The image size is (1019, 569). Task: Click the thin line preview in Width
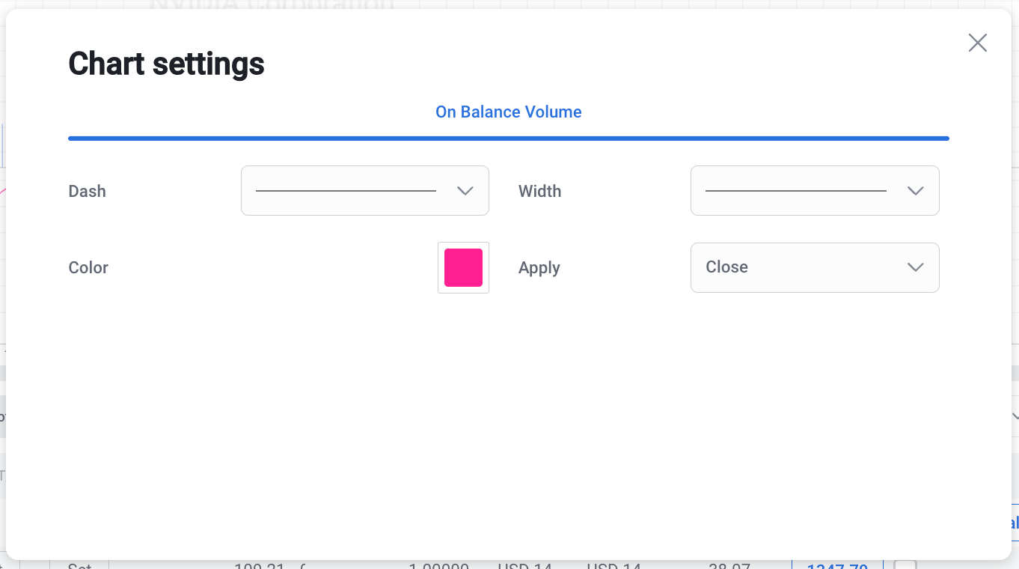pos(795,191)
